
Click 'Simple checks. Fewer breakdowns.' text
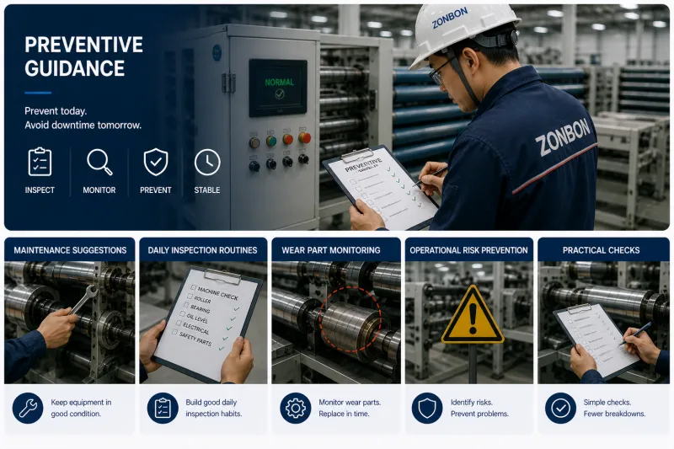coord(614,408)
